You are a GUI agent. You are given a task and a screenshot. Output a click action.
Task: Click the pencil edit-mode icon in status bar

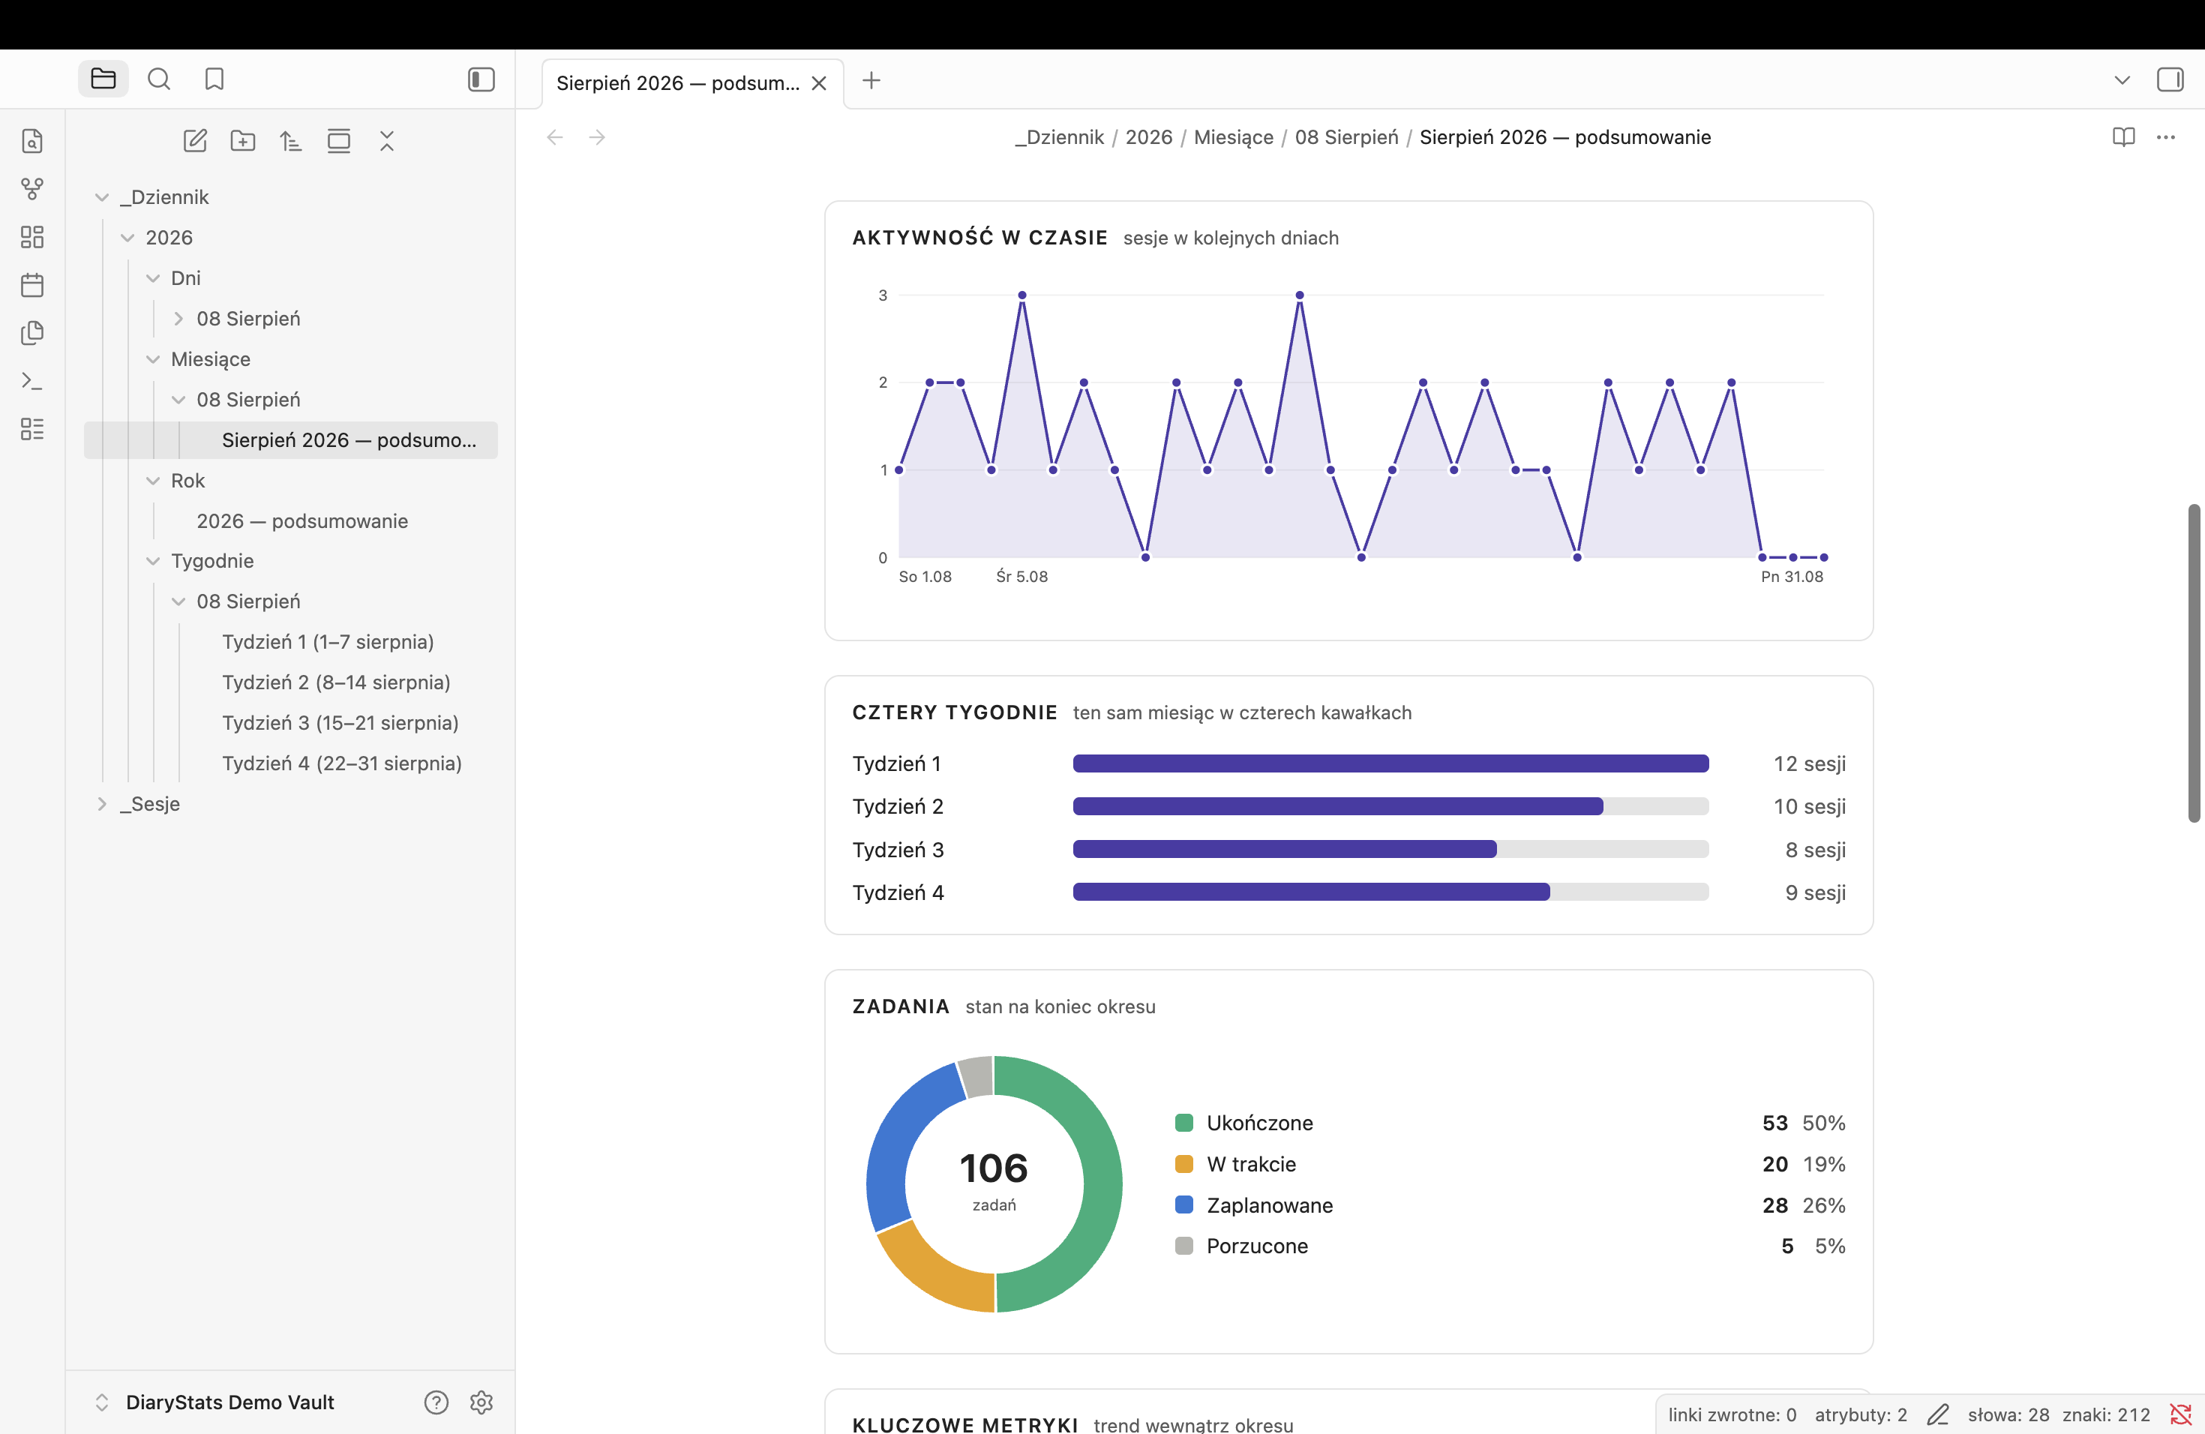click(1938, 1414)
